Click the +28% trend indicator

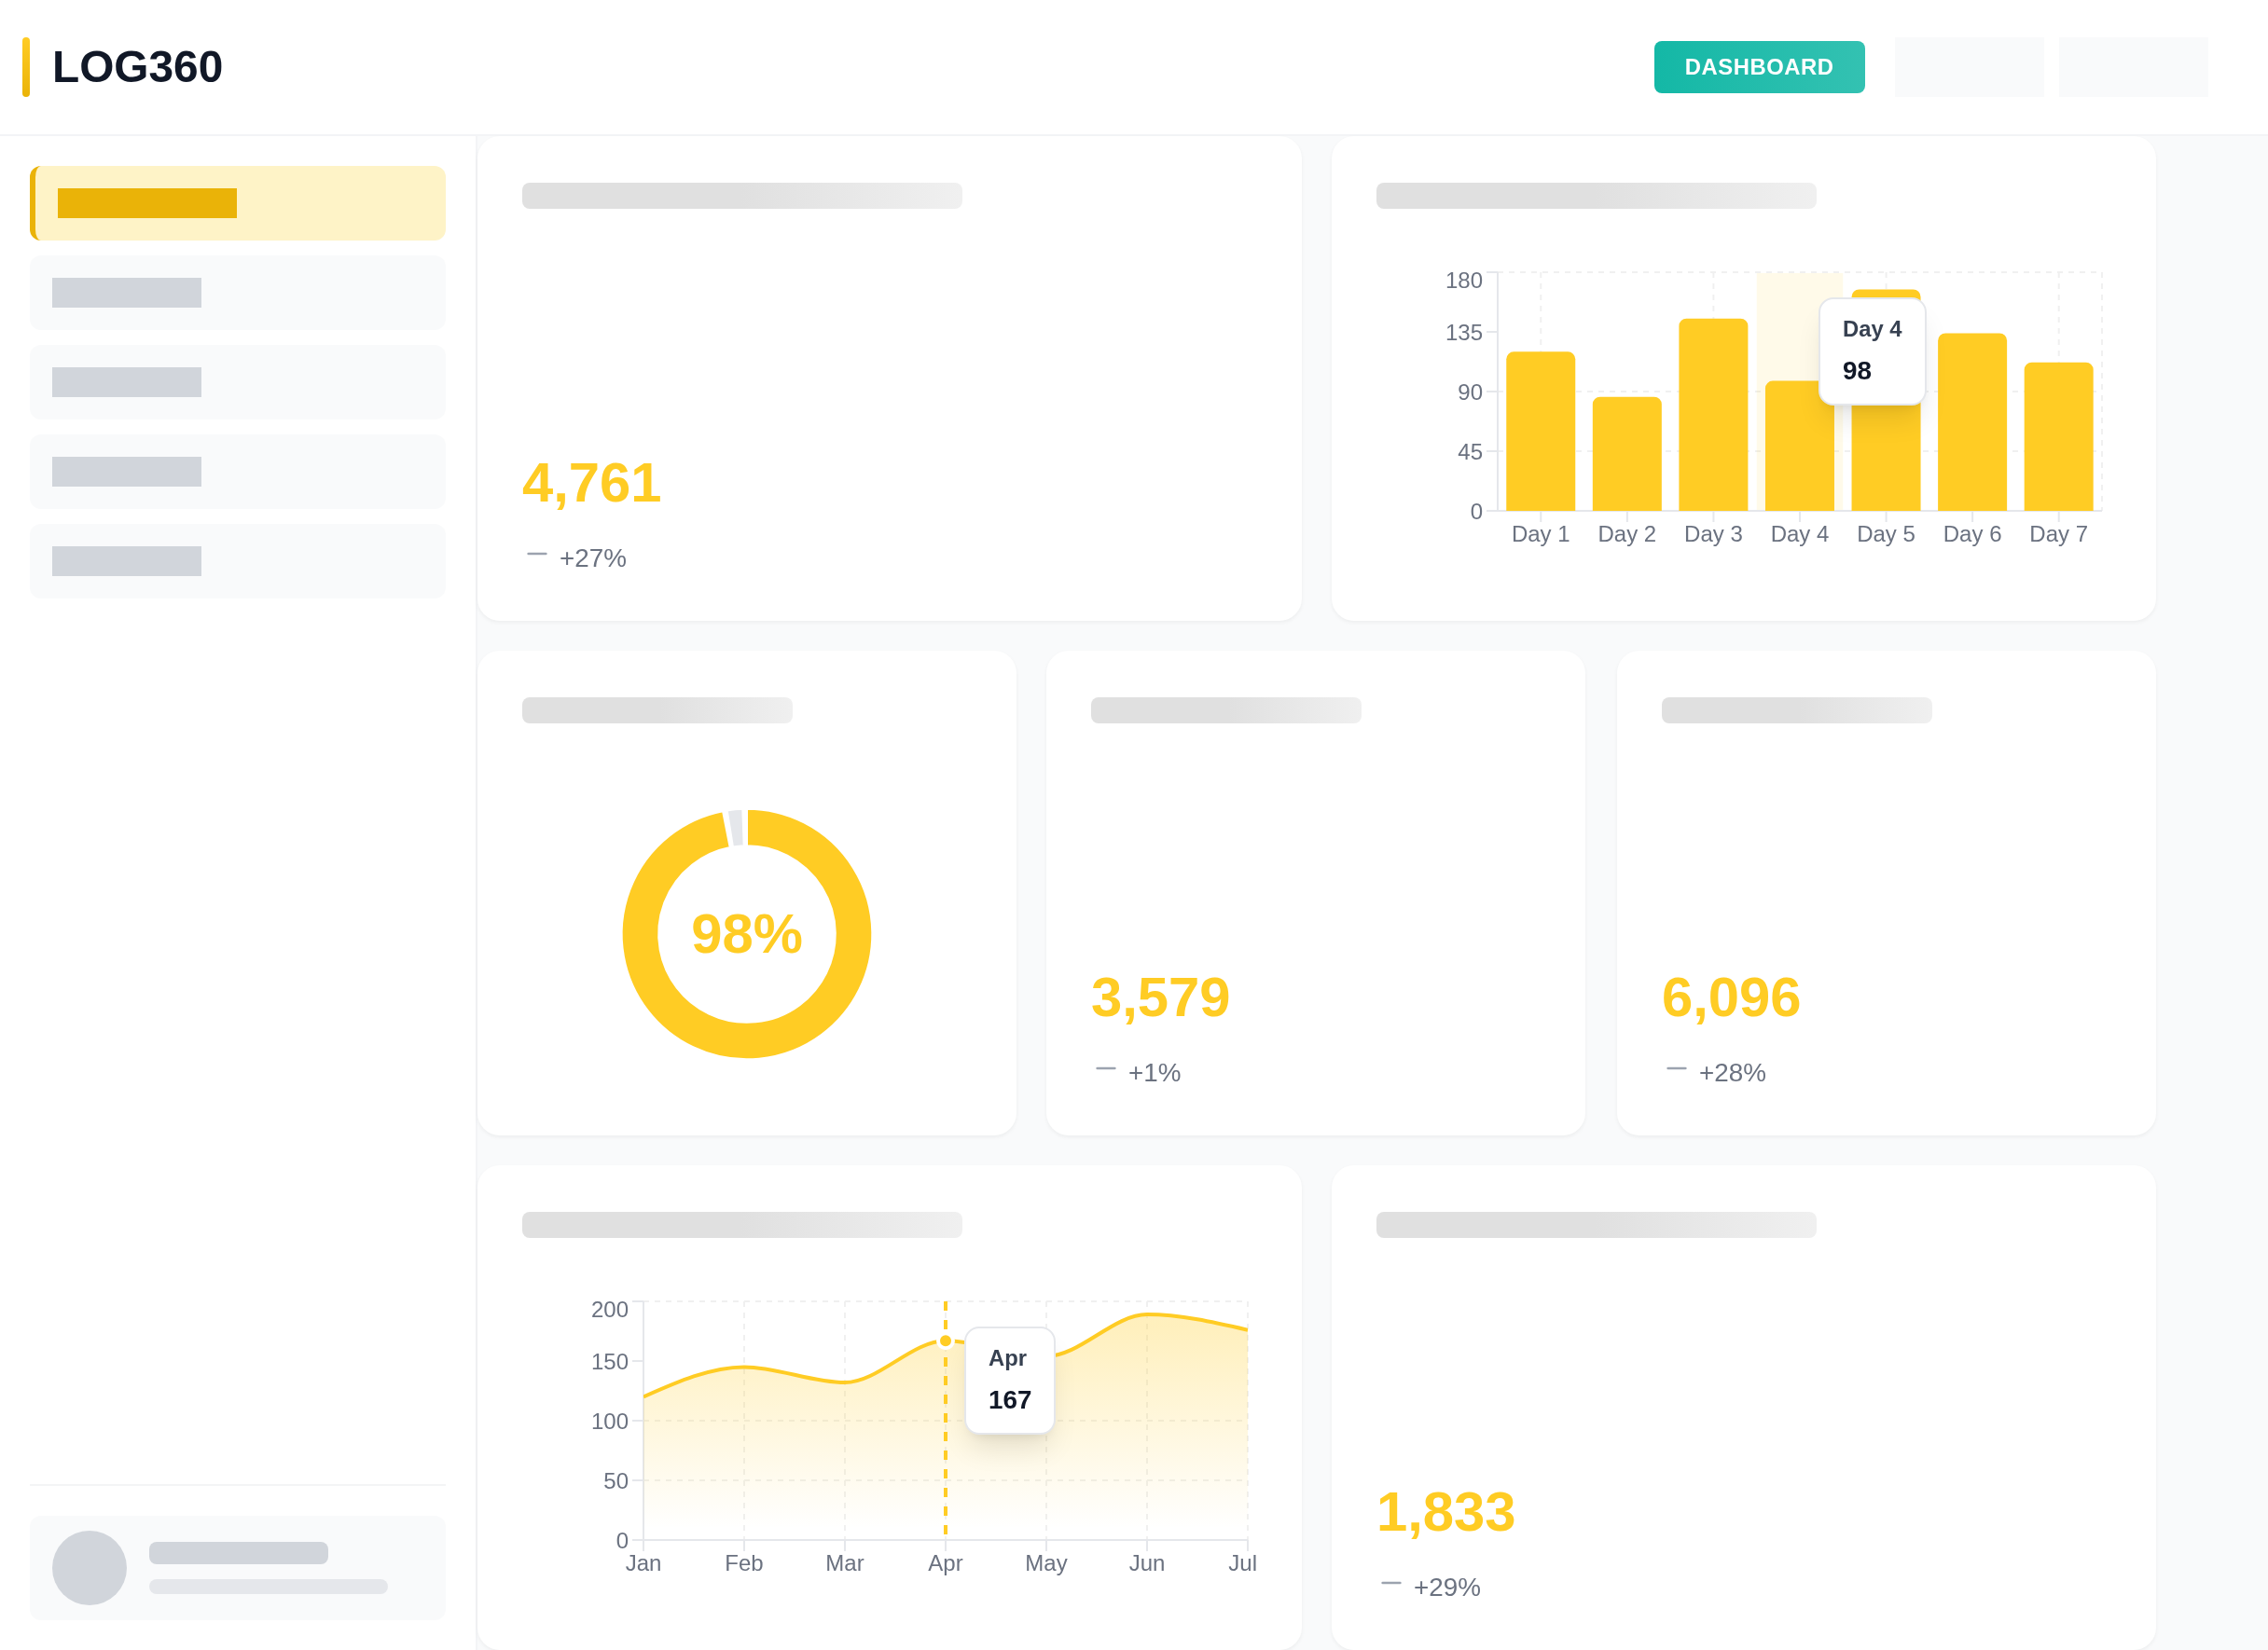1731,1072
